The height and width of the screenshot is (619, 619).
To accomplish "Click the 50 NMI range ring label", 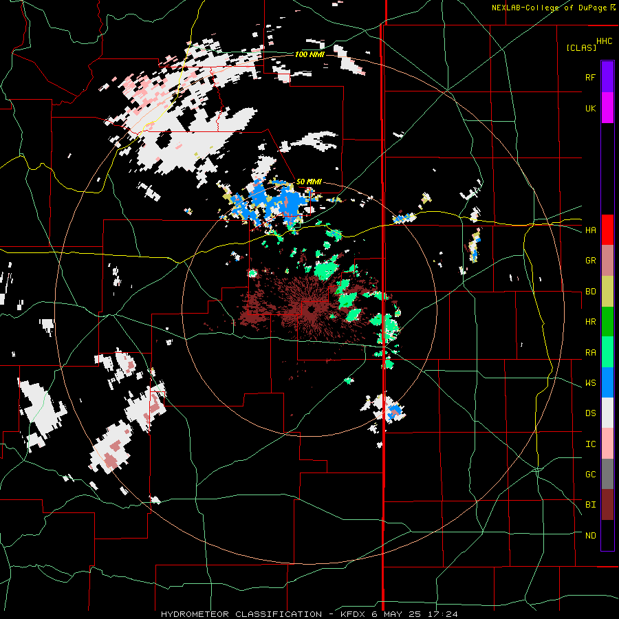I will pyautogui.click(x=309, y=182).
